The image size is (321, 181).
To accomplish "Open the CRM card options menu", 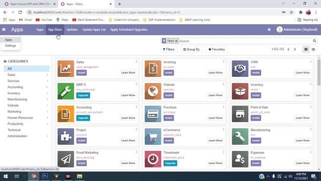I will 310,61.
